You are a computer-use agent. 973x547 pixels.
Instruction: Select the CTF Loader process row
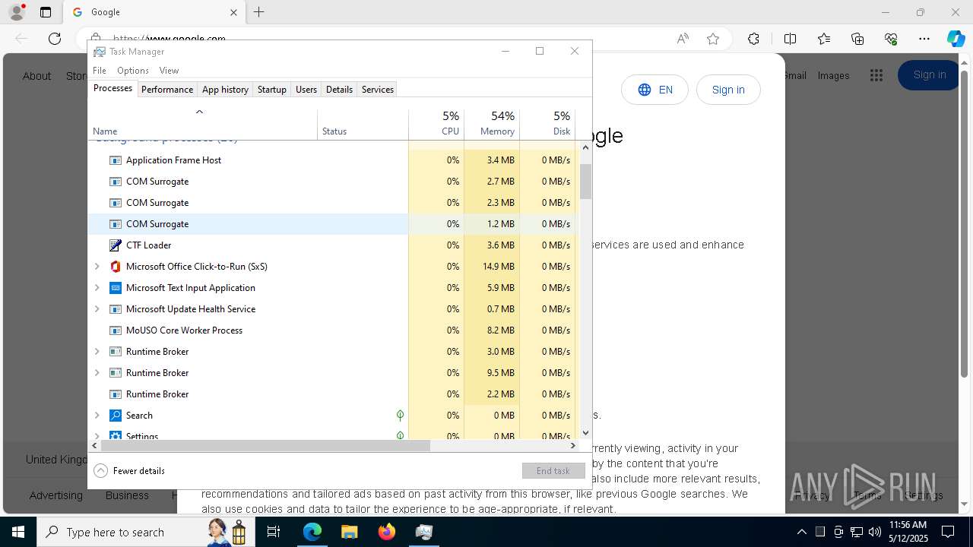[x=334, y=245]
